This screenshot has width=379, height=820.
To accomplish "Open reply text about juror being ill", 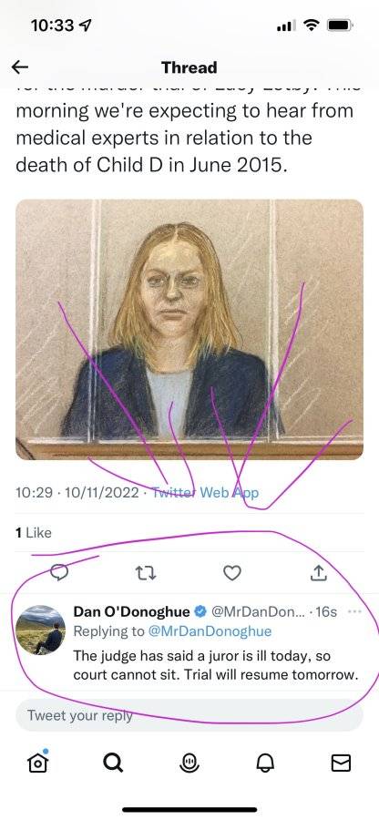I will coord(215,665).
